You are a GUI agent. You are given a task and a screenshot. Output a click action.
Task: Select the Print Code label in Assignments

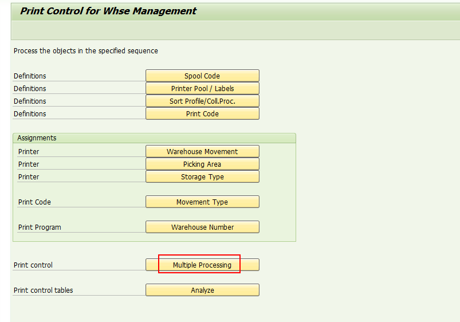(34, 202)
